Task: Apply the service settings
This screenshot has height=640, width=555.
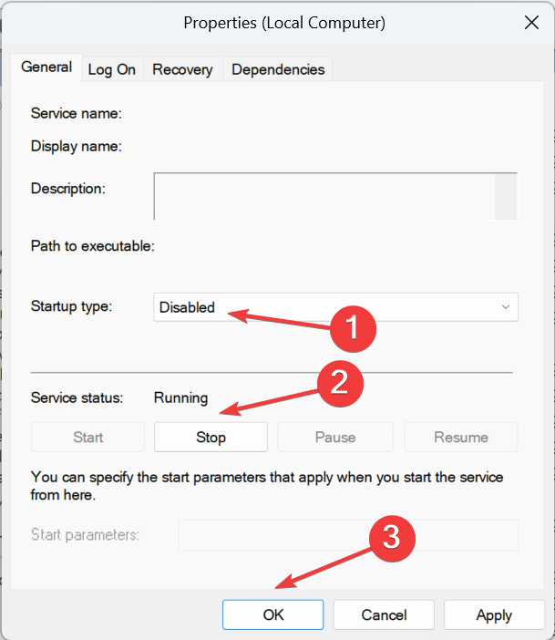Action: point(494,614)
